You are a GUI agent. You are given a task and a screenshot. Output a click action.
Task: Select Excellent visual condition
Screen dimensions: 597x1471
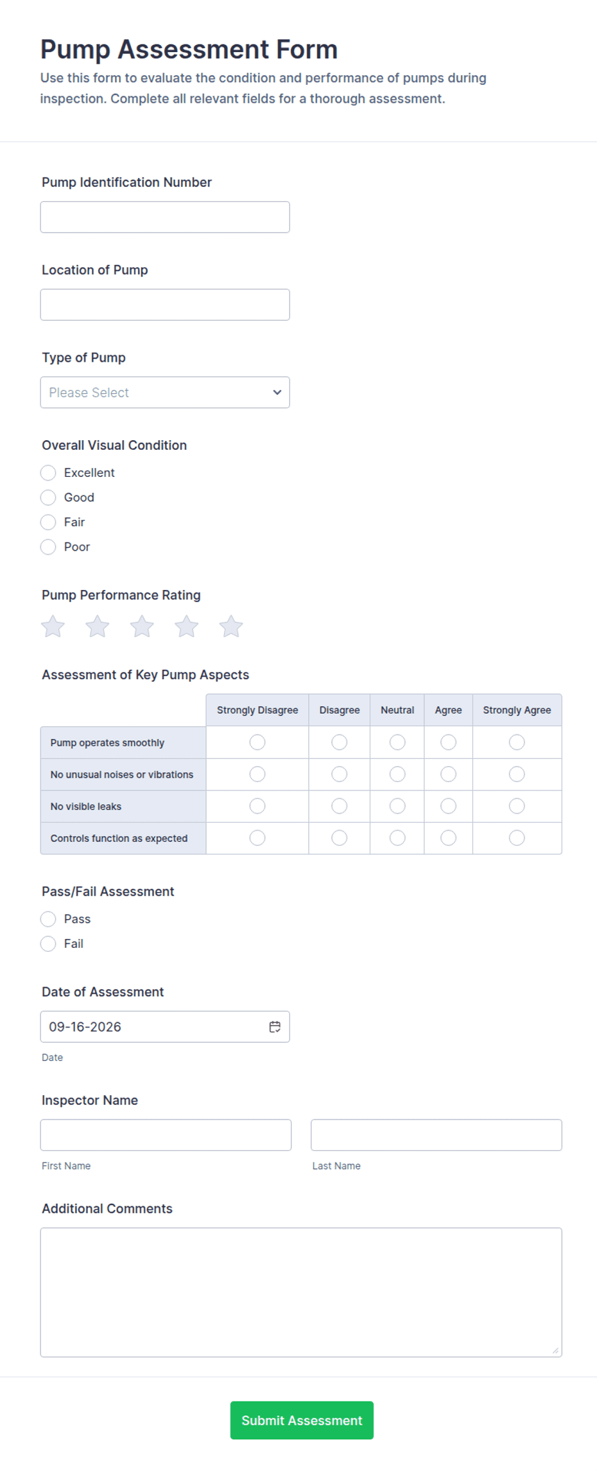tap(48, 473)
